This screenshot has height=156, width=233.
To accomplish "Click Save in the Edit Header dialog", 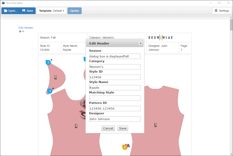I will point(123,128).
